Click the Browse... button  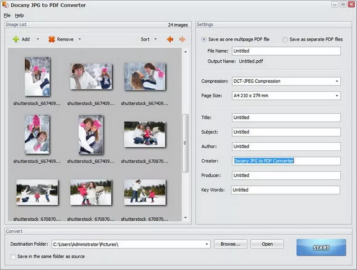tap(230, 244)
